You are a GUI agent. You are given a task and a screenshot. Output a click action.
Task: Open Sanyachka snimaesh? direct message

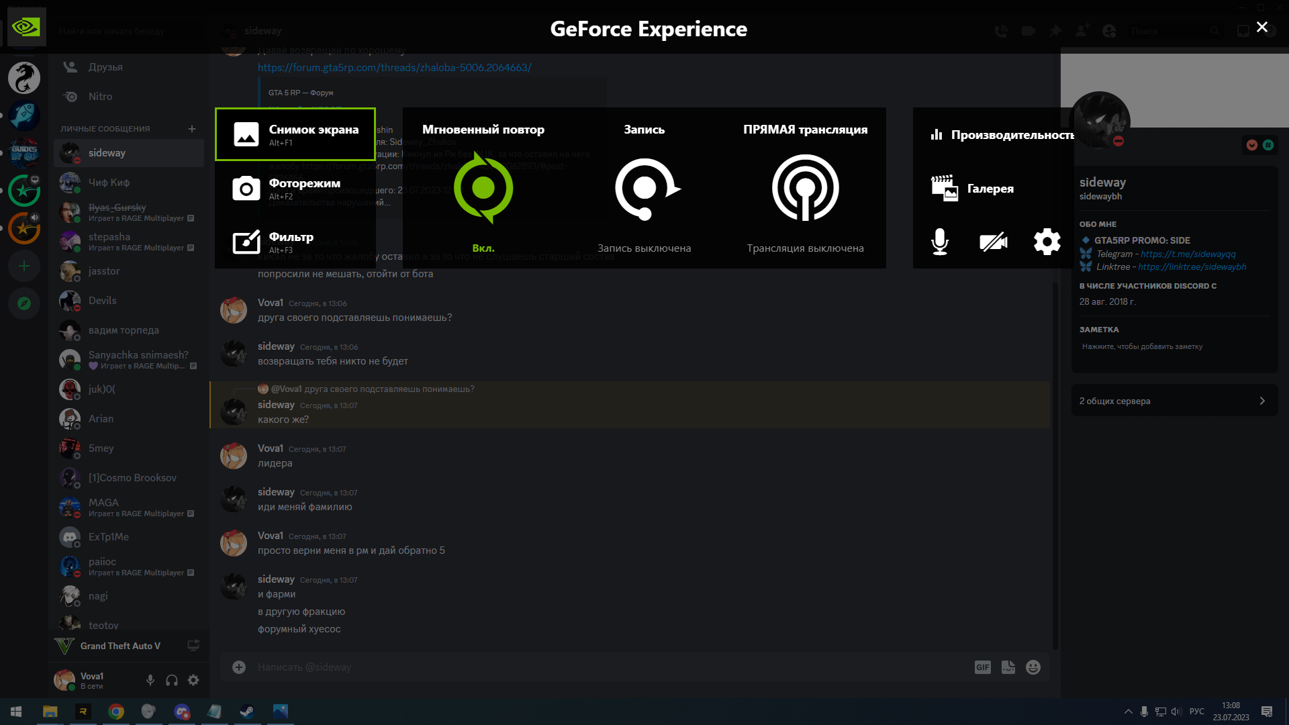coord(129,360)
